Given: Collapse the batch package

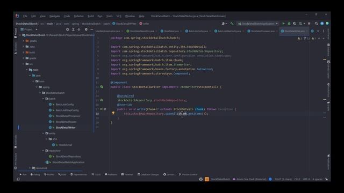Looking at the screenshot, I should (43, 99).
